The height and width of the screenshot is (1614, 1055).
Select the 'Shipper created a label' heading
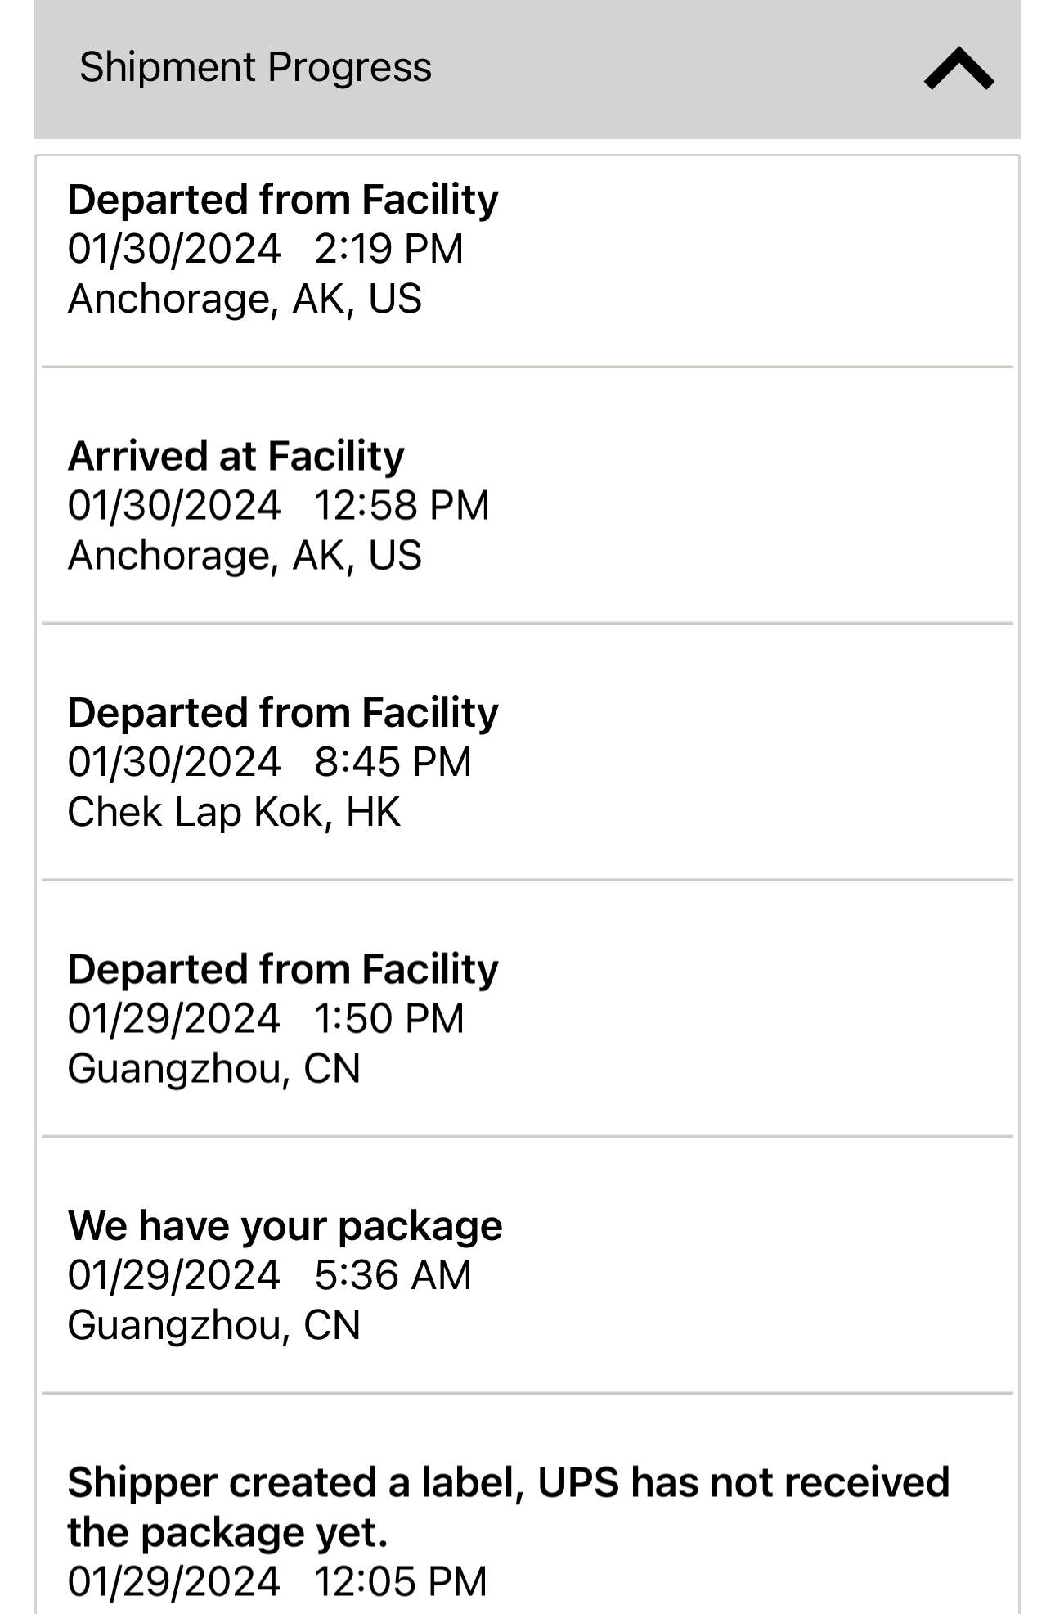509,1507
